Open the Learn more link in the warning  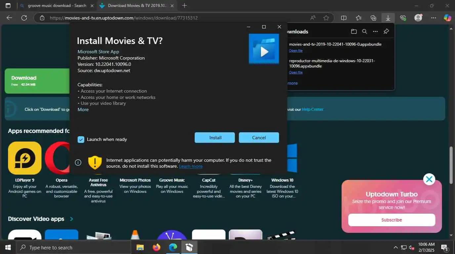191,166
